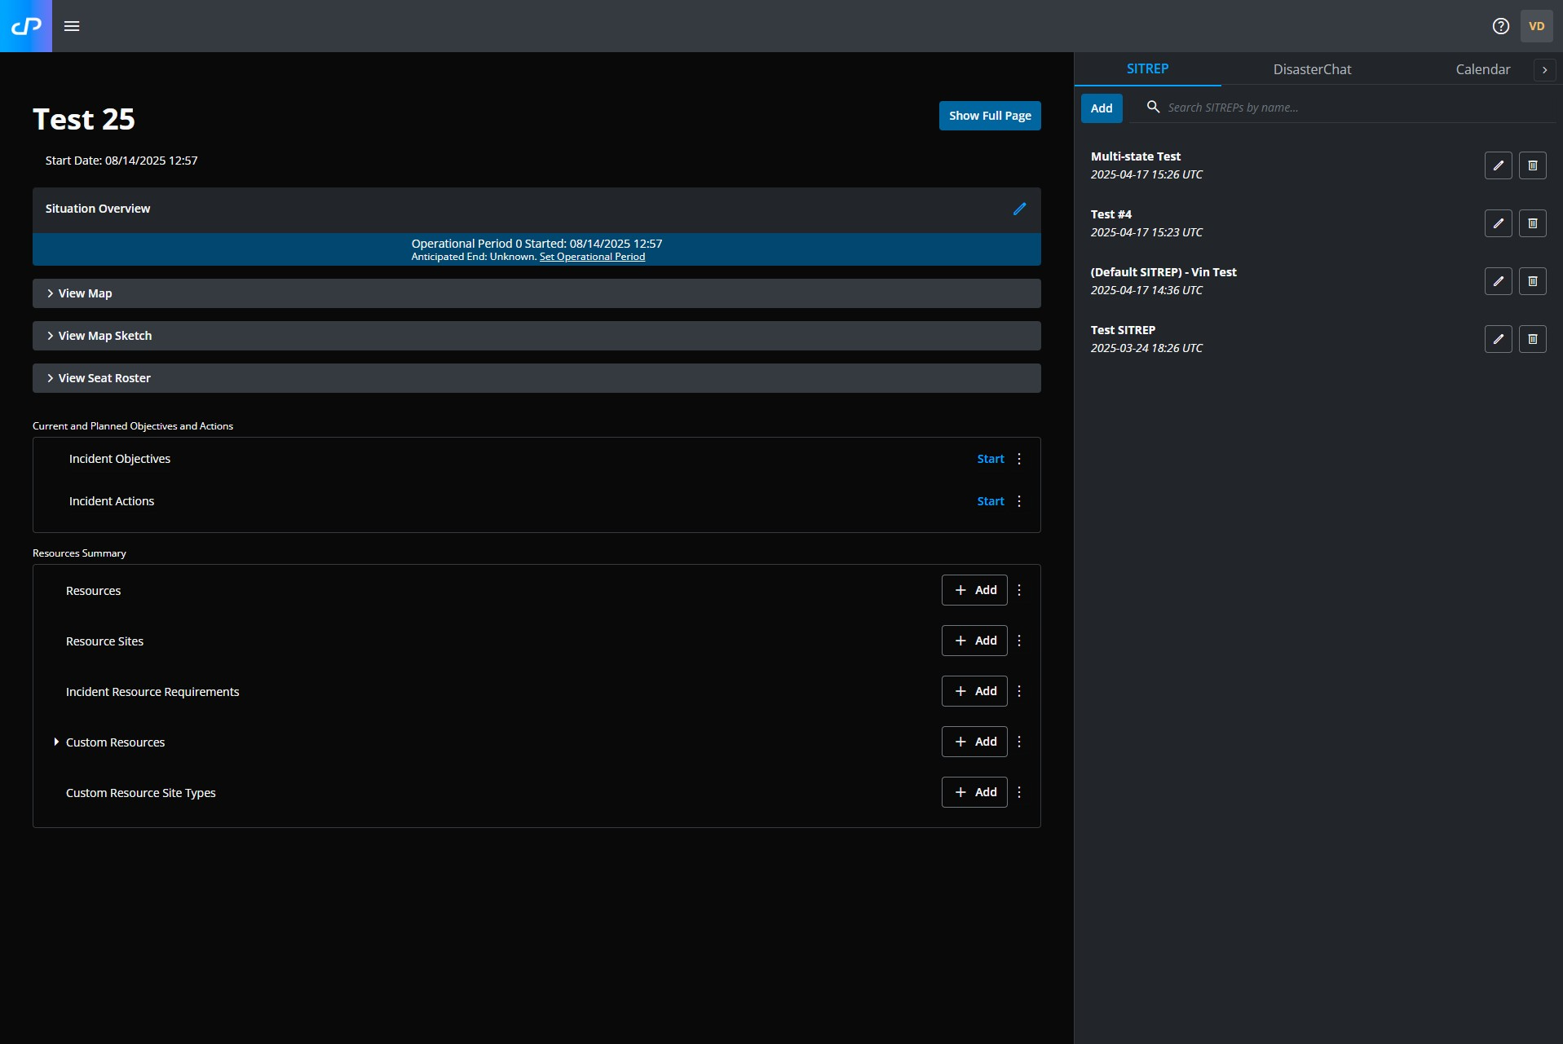This screenshot has width=1563, height=1044.
Task: Start the Incident Actions
Action: pos(991,501)
